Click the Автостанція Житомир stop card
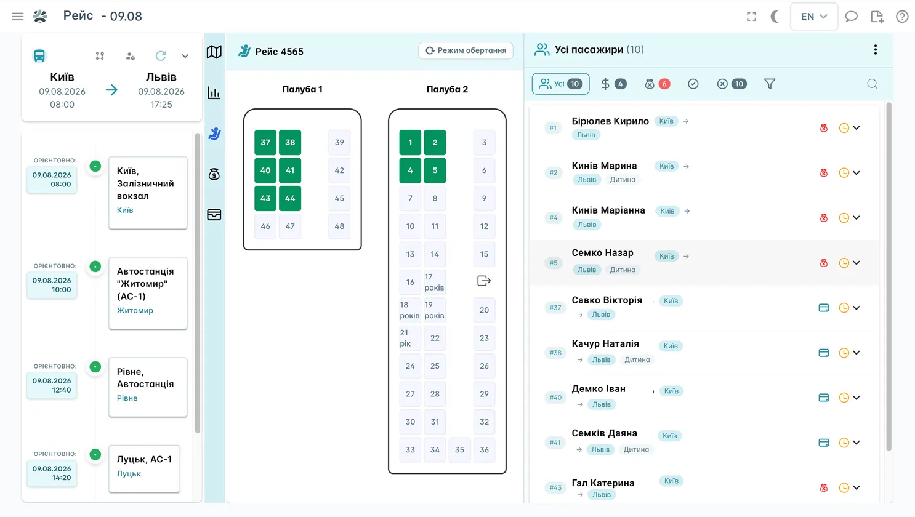Image resolution: width=915 pixels, height=517 pixels. (148, 293)
